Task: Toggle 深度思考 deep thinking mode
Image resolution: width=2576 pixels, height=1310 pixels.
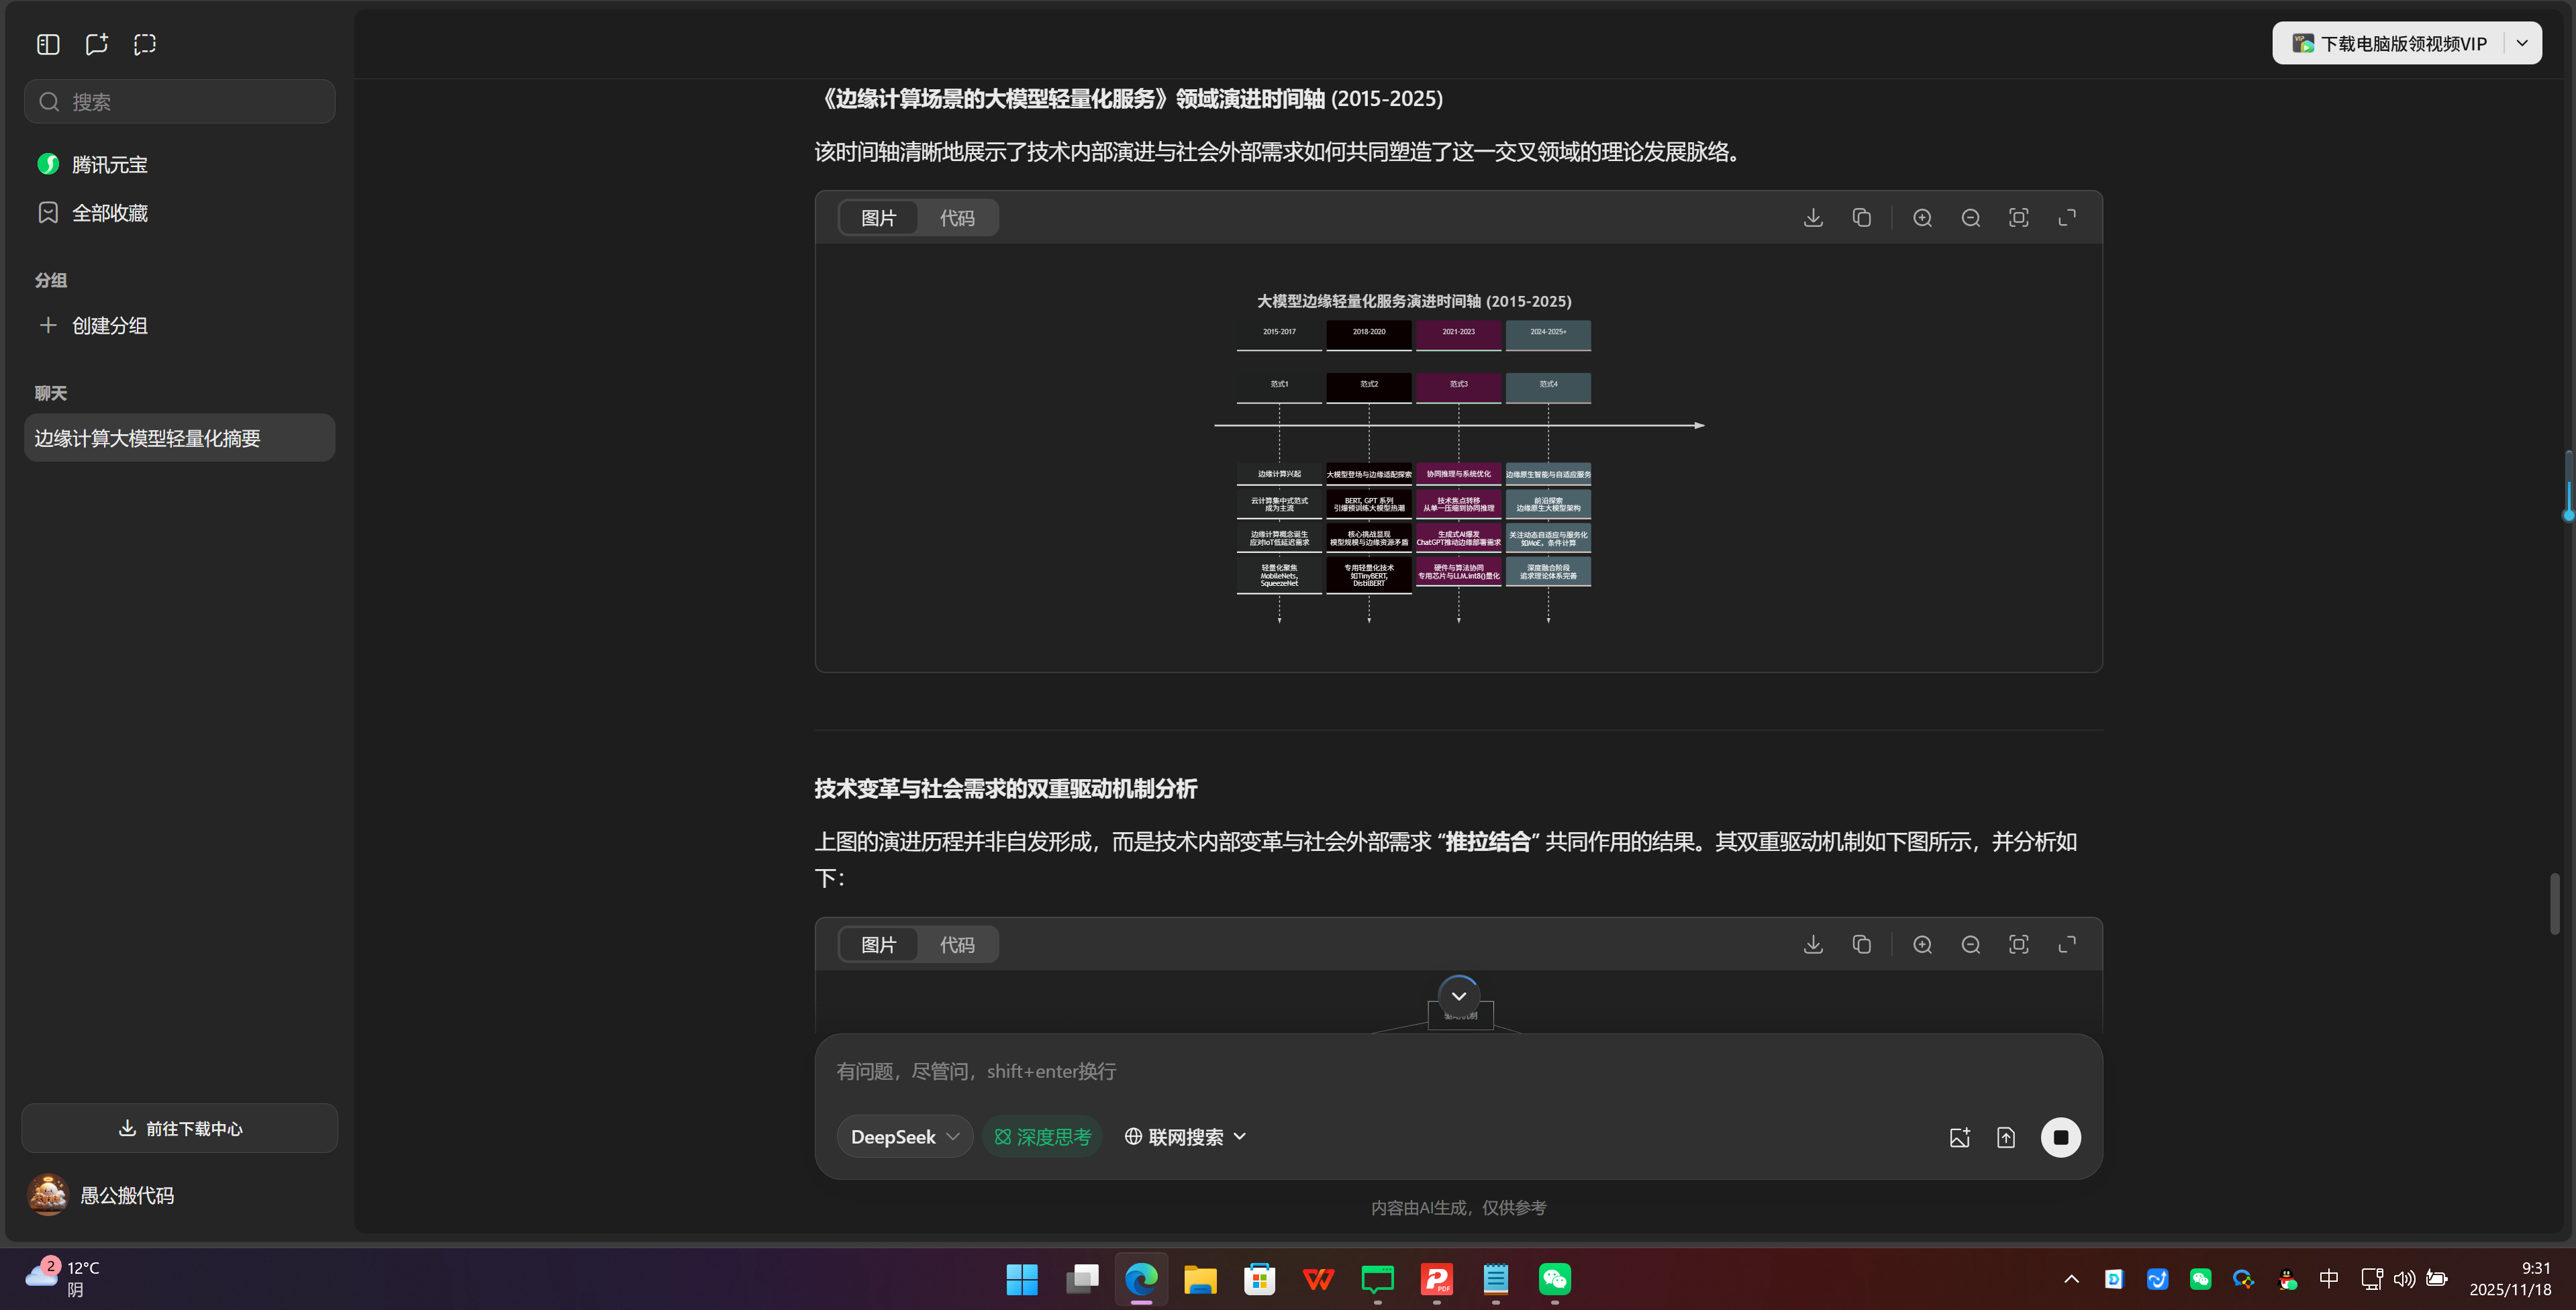Action: pyautogui.click(x=1042, y=1136)
